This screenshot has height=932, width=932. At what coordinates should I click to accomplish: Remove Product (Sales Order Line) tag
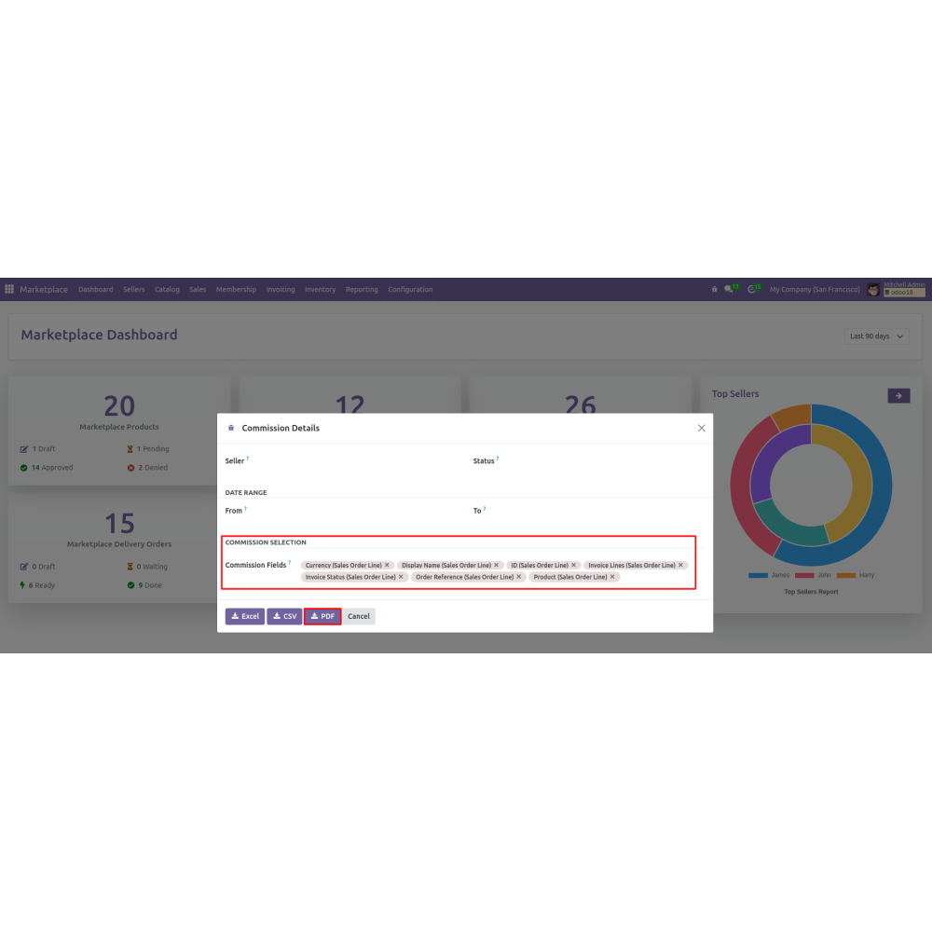point(612,577)
